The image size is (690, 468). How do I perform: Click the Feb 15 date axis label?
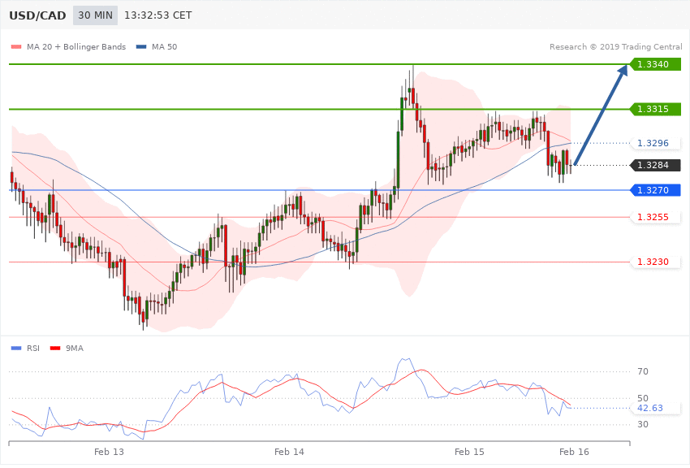coord(469,452)
